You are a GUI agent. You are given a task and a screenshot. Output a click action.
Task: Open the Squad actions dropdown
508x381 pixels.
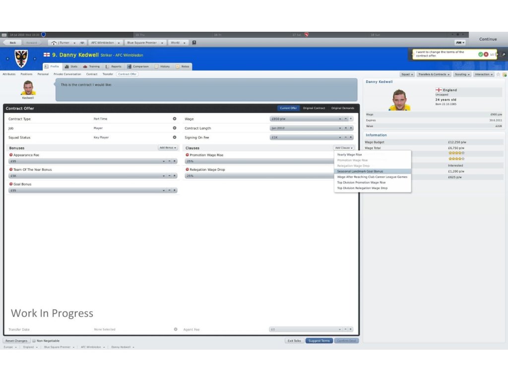(407, 74)
